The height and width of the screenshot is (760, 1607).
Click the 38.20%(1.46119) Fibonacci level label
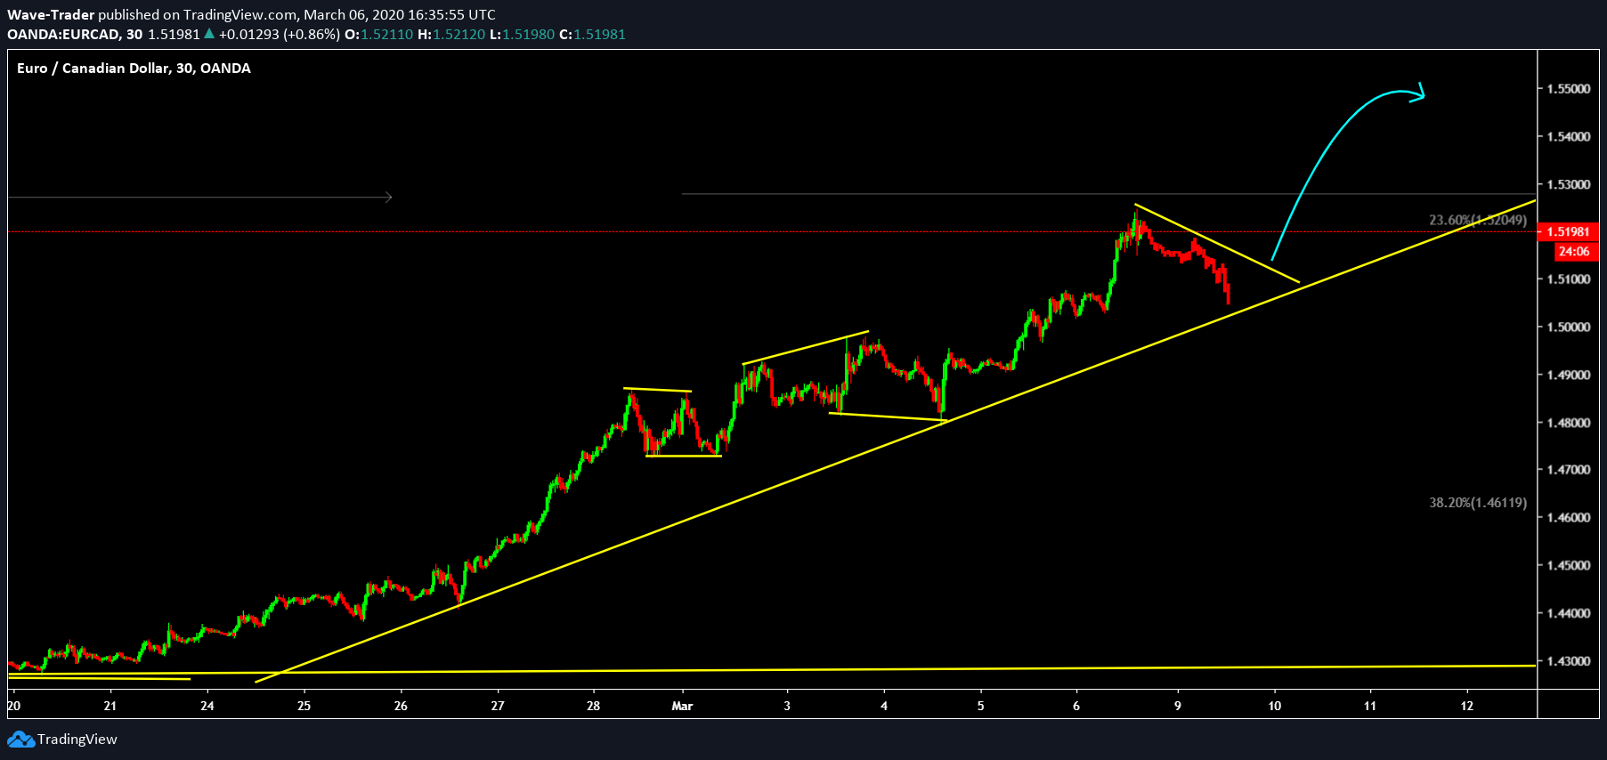point(1478,503)
